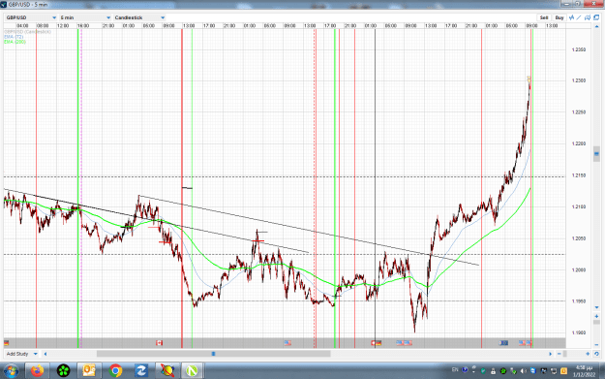Image resolution: width=605 pixels, height=379 pixels.
Task: Click horizontal zoom out minus icon
Action: [560, 354]
